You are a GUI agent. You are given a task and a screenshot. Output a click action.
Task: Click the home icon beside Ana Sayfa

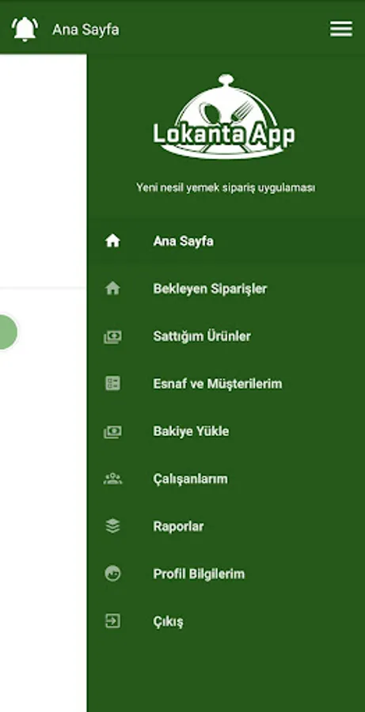coord(112,240)
